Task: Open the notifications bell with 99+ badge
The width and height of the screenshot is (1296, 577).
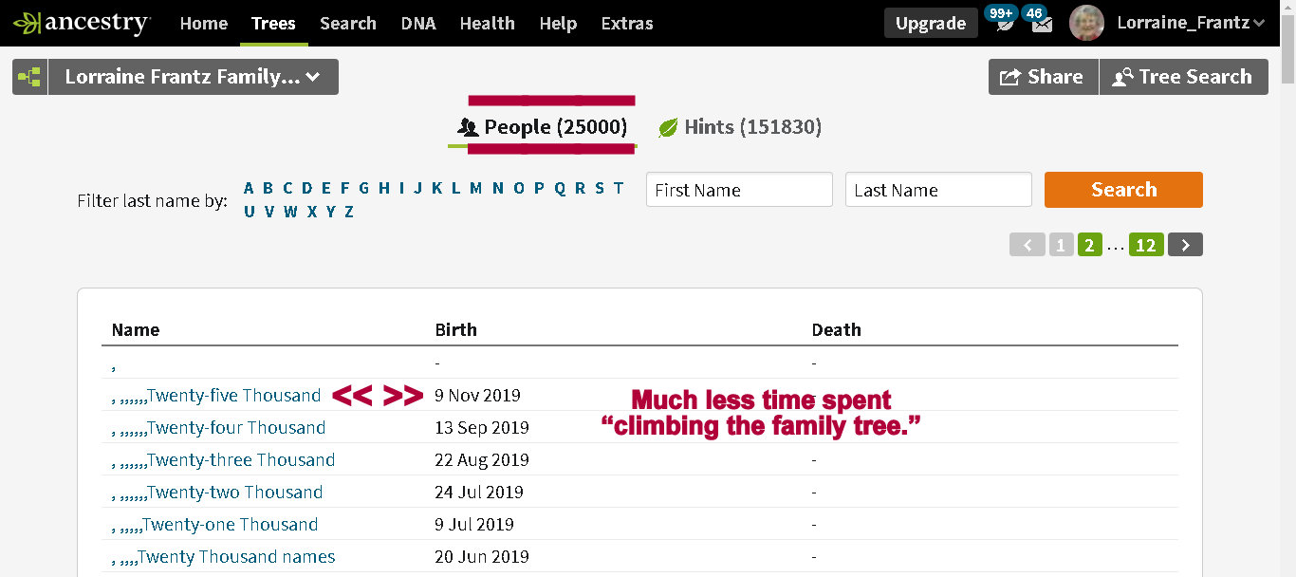Action: click(1003, 23)
